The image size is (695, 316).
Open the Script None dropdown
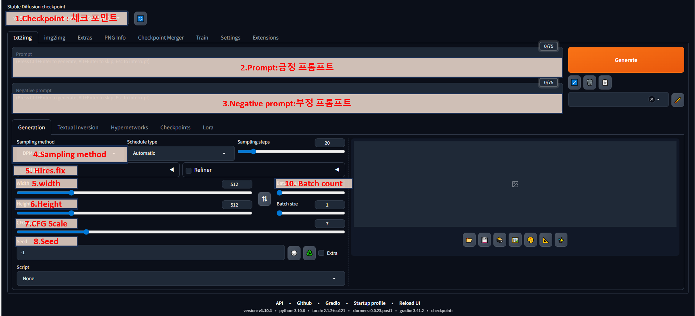pos(180,278)
